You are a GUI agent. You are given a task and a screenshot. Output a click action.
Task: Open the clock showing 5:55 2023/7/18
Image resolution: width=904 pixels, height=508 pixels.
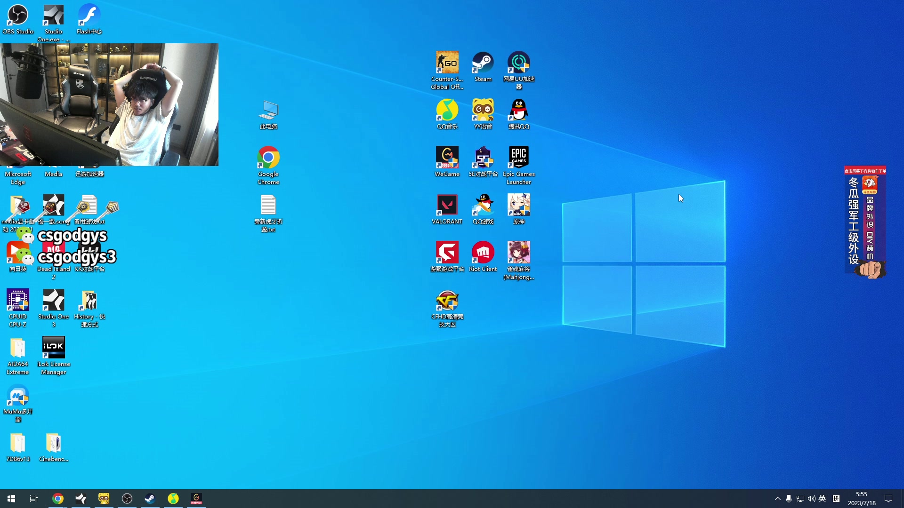862,499
